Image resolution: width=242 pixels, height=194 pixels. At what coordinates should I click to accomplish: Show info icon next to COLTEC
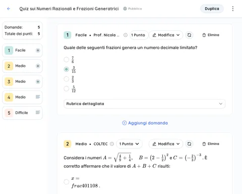(112, 144)
